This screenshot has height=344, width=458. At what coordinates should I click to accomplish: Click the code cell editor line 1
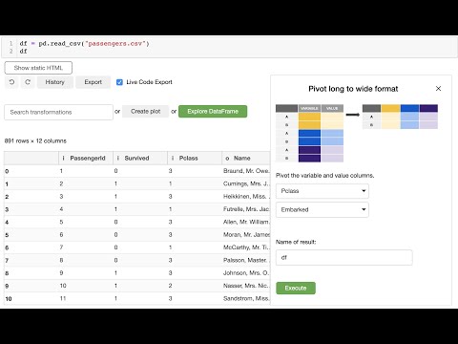(x=84, y=44)
